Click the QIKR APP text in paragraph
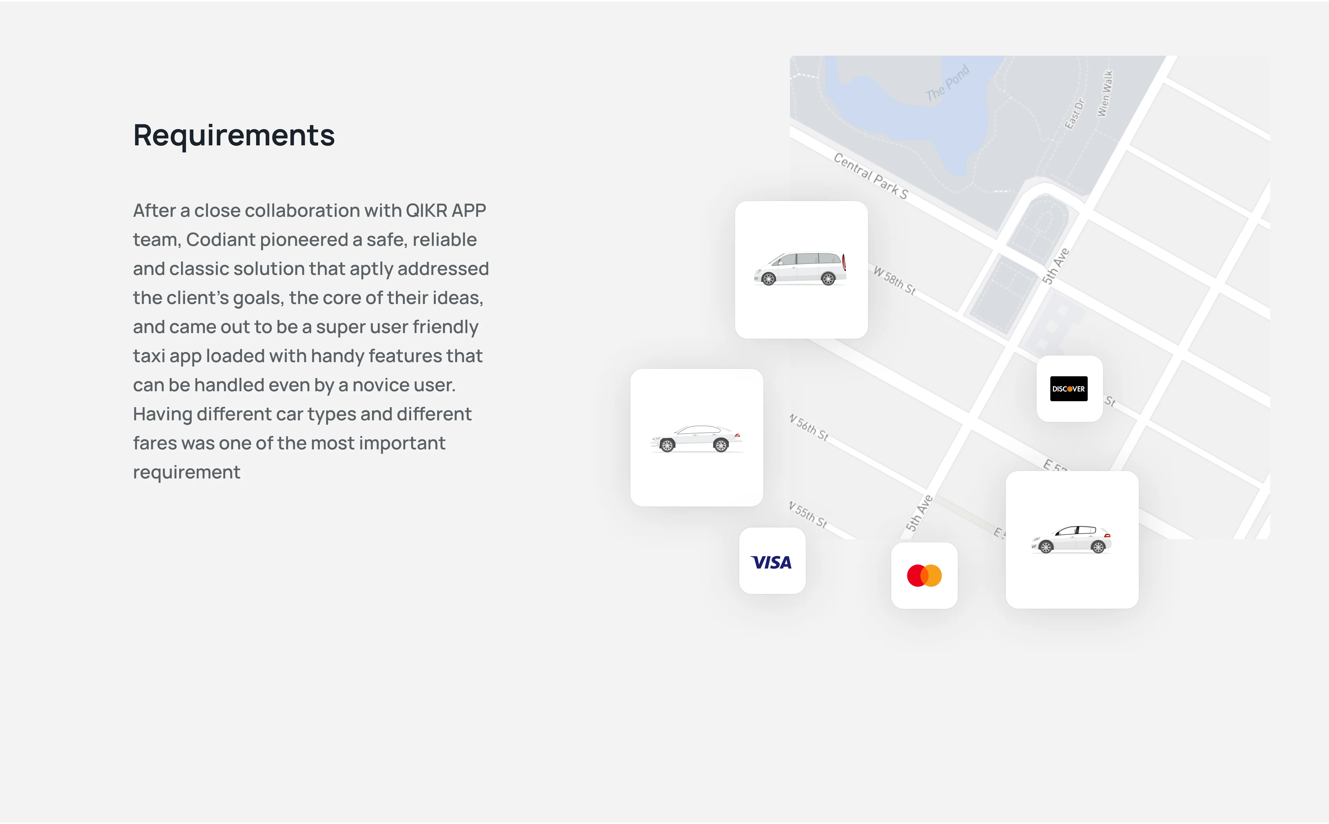The height and width of the screenshot is (824, 1329). pyautogui.click(x=446, y=210)
